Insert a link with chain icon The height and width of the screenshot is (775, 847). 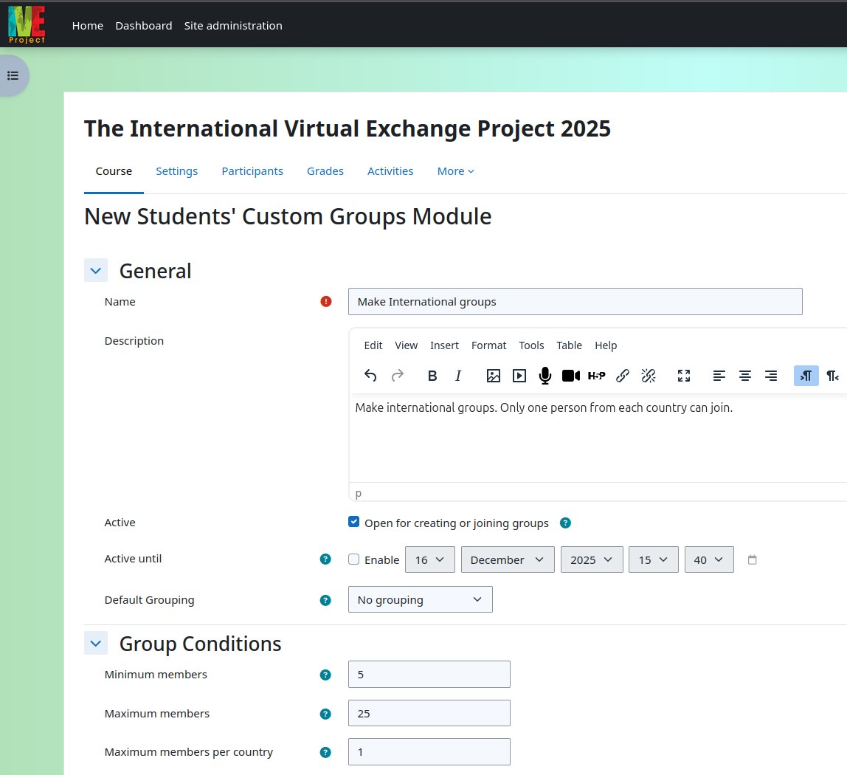[x=622, y=376]
